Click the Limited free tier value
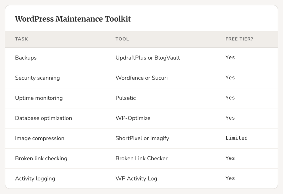This screenshot has width=283, height=194. [236, 138]
